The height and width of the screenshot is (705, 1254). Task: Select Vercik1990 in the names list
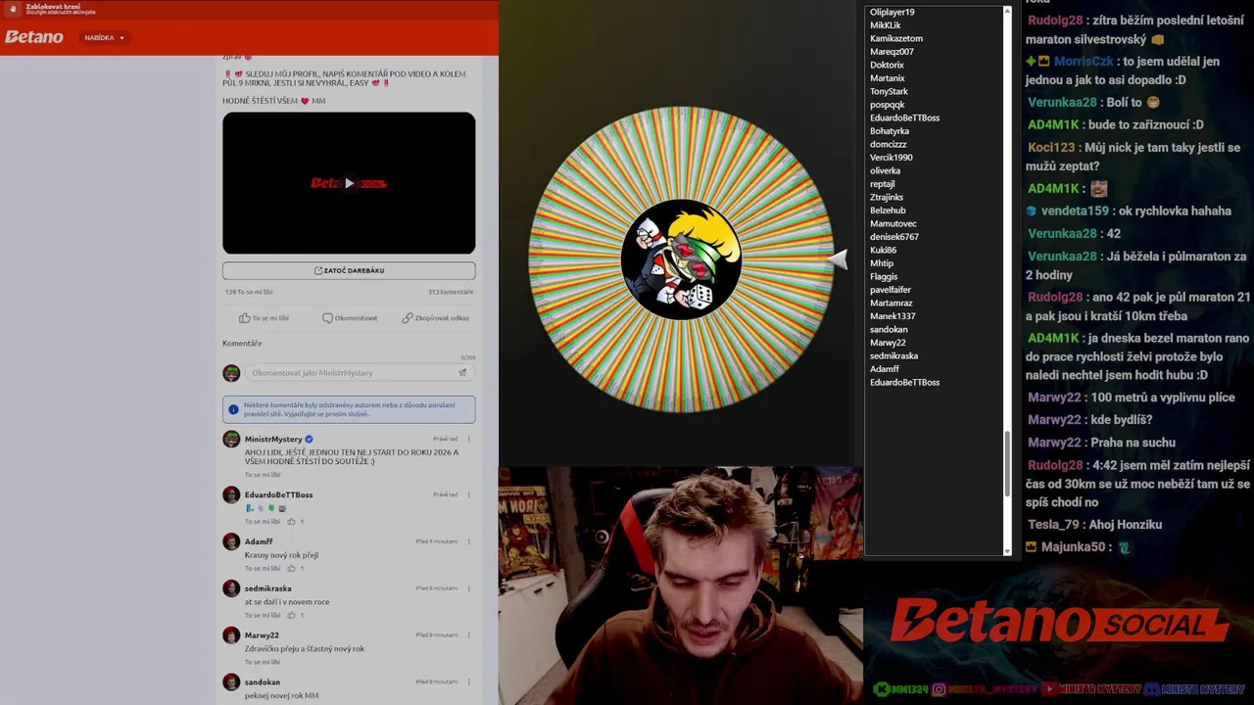pyautogui.click(x=892, y=158)
